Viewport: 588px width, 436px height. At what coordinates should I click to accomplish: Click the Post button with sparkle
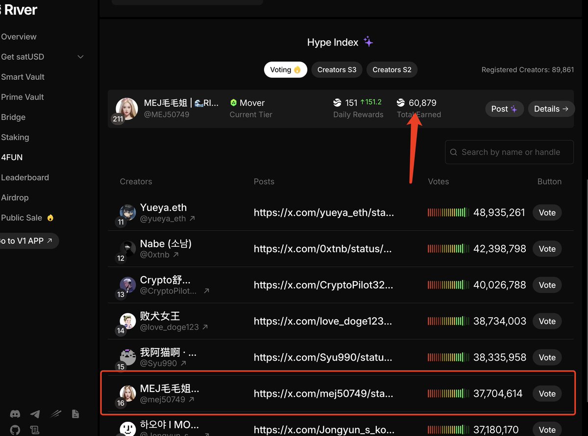point(504,109)
